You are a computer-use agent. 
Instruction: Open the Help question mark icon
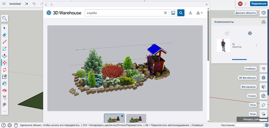point(3,125)
